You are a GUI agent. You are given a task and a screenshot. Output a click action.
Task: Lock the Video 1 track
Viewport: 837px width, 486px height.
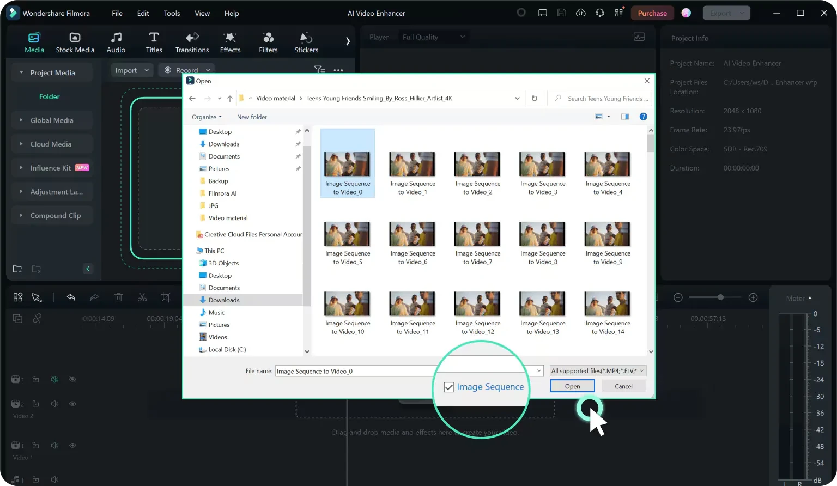pos(35,446)
